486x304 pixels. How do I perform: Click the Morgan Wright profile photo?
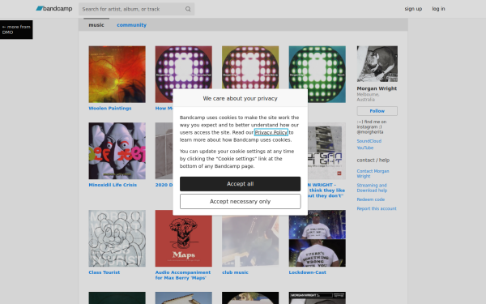pyautogui.click(x=377, y=64)
